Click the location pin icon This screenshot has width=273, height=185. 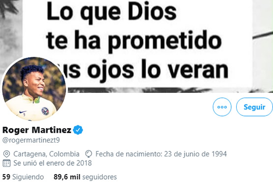(6, 154)
